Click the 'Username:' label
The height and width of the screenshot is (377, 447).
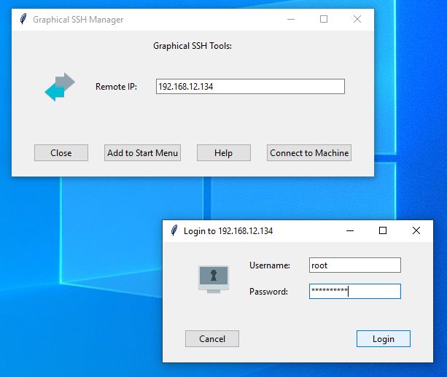[x=270, y=265]
